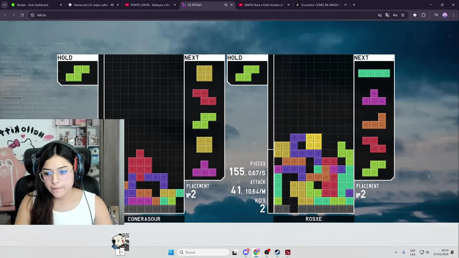Close the TETR.IO tab

pyautogui.click(x=231, y=5)
